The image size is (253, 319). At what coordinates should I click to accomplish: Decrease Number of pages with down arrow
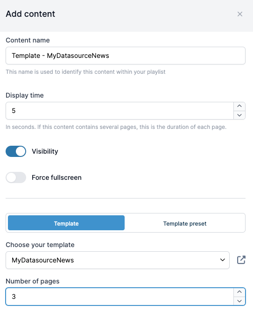click(239, 301)
